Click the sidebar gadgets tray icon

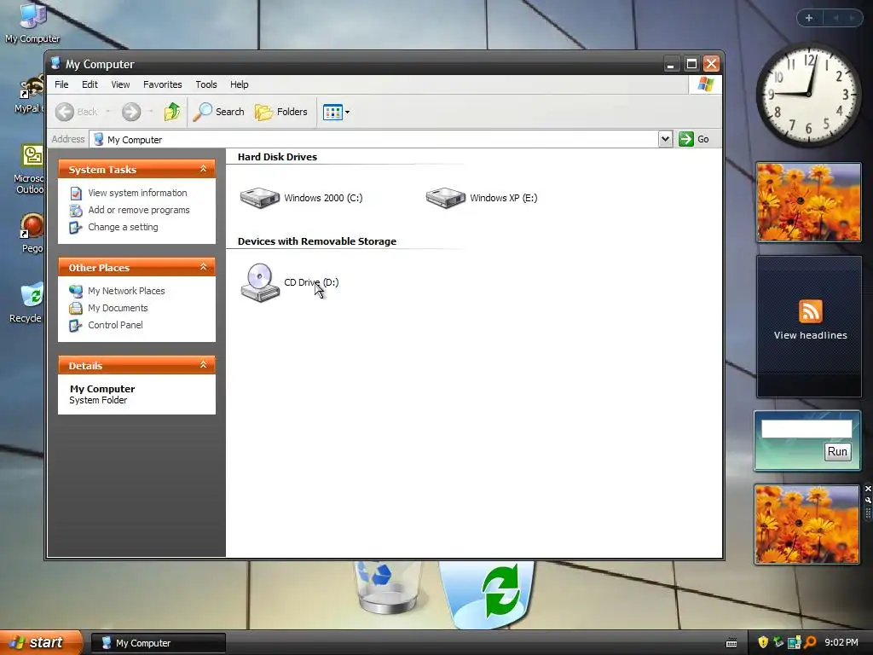point(794,642)
